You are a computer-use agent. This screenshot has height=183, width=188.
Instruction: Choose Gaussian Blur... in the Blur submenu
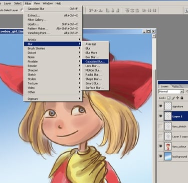click(95, 61)
